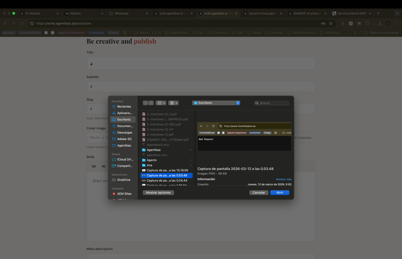Expand the Ana folder chevron
This screenshot has width=402, height=259.
pyautogui.click(x=191, y=165)
